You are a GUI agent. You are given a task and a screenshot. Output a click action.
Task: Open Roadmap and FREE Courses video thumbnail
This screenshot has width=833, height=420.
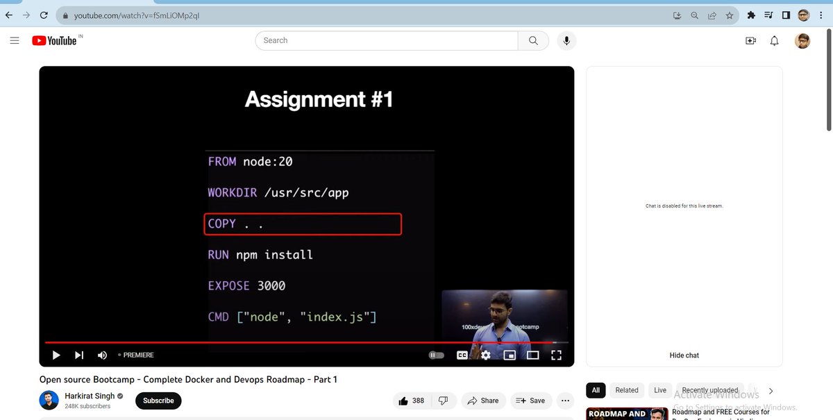tap(626, 414)
